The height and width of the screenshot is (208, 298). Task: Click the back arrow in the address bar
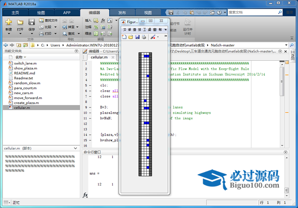click(x=6, y=45)
